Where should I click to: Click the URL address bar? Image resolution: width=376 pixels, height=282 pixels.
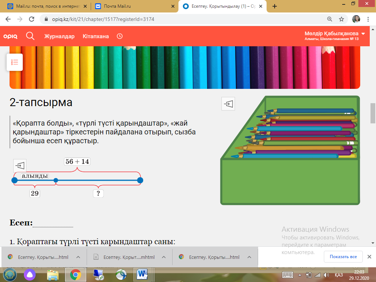pos(182,19)
